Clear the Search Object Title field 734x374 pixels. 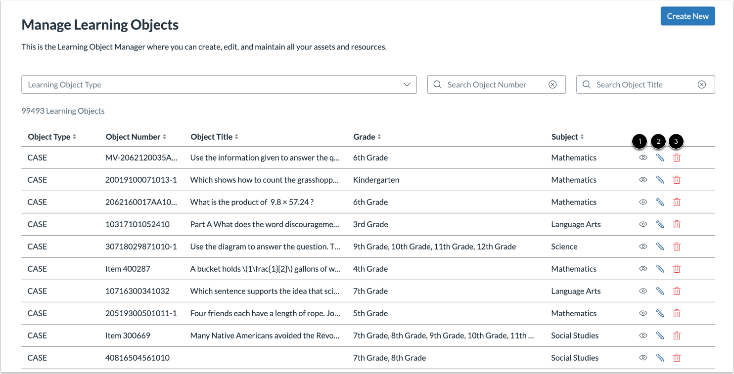tap(702, 84)
